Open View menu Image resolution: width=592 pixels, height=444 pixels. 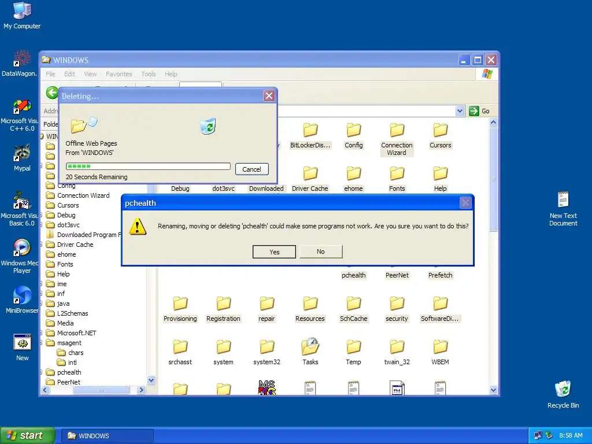(x=90, y=74)
